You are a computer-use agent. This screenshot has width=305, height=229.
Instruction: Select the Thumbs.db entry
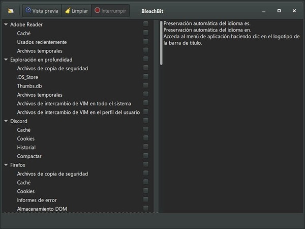point(29,86)
